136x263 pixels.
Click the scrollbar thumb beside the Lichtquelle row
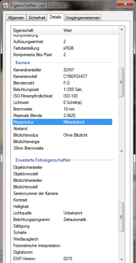tap(122, 217)
